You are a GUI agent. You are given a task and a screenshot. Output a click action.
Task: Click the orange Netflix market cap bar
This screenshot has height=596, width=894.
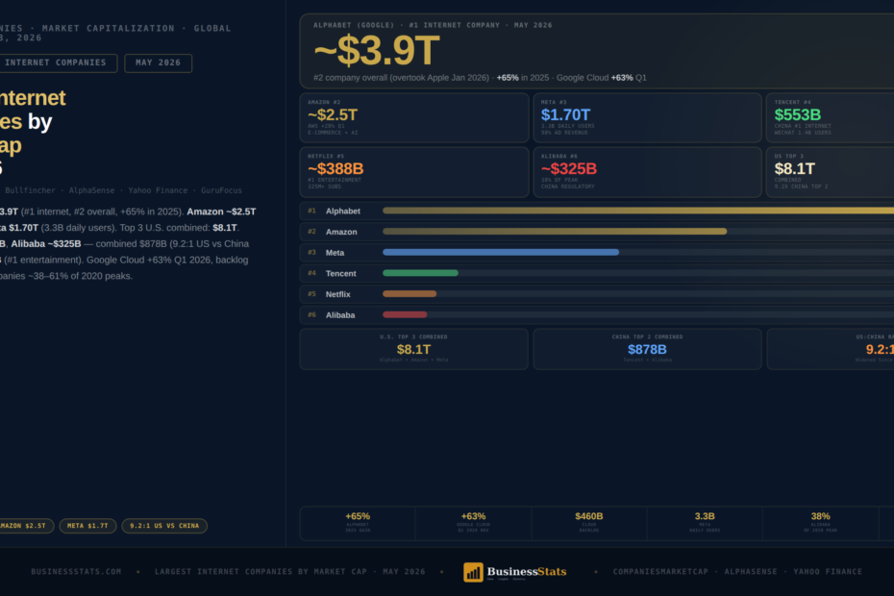(410, 294)
